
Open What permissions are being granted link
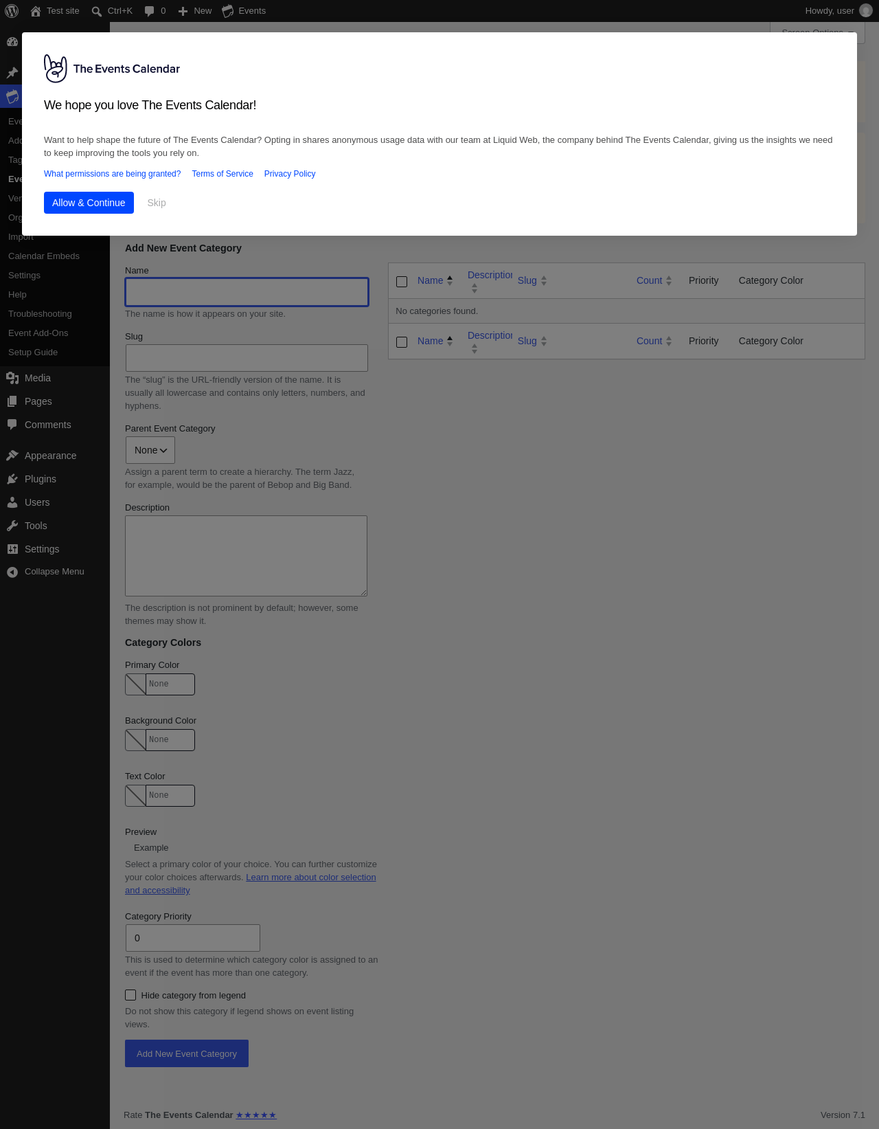(x=113, y=174)
